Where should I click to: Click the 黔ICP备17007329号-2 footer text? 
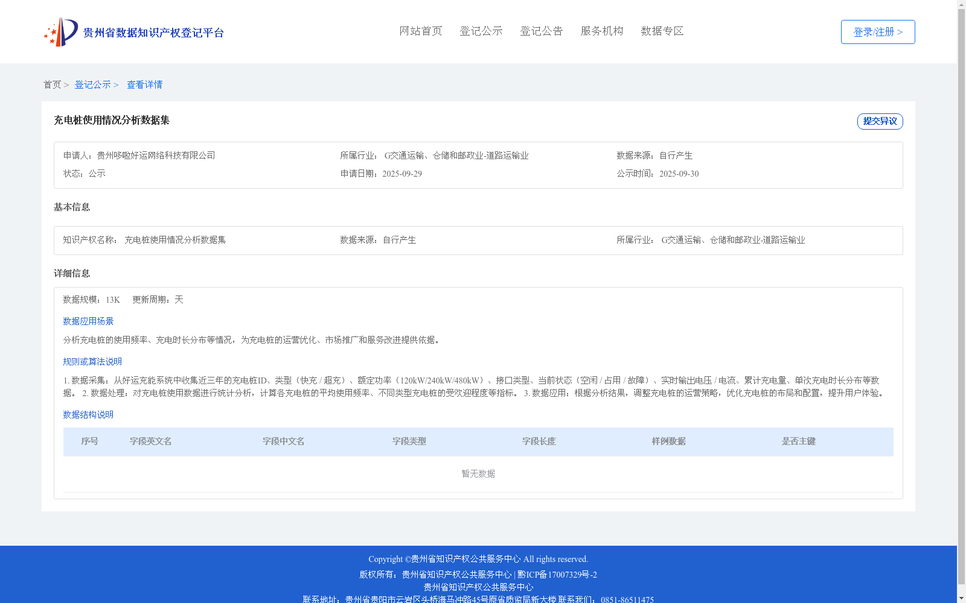pos(557,575)
